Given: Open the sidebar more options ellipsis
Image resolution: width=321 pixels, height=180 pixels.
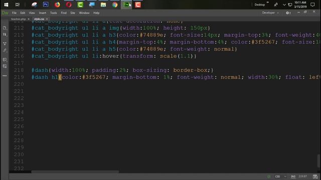Looking at the screenshot, I should tap(5, 75).
